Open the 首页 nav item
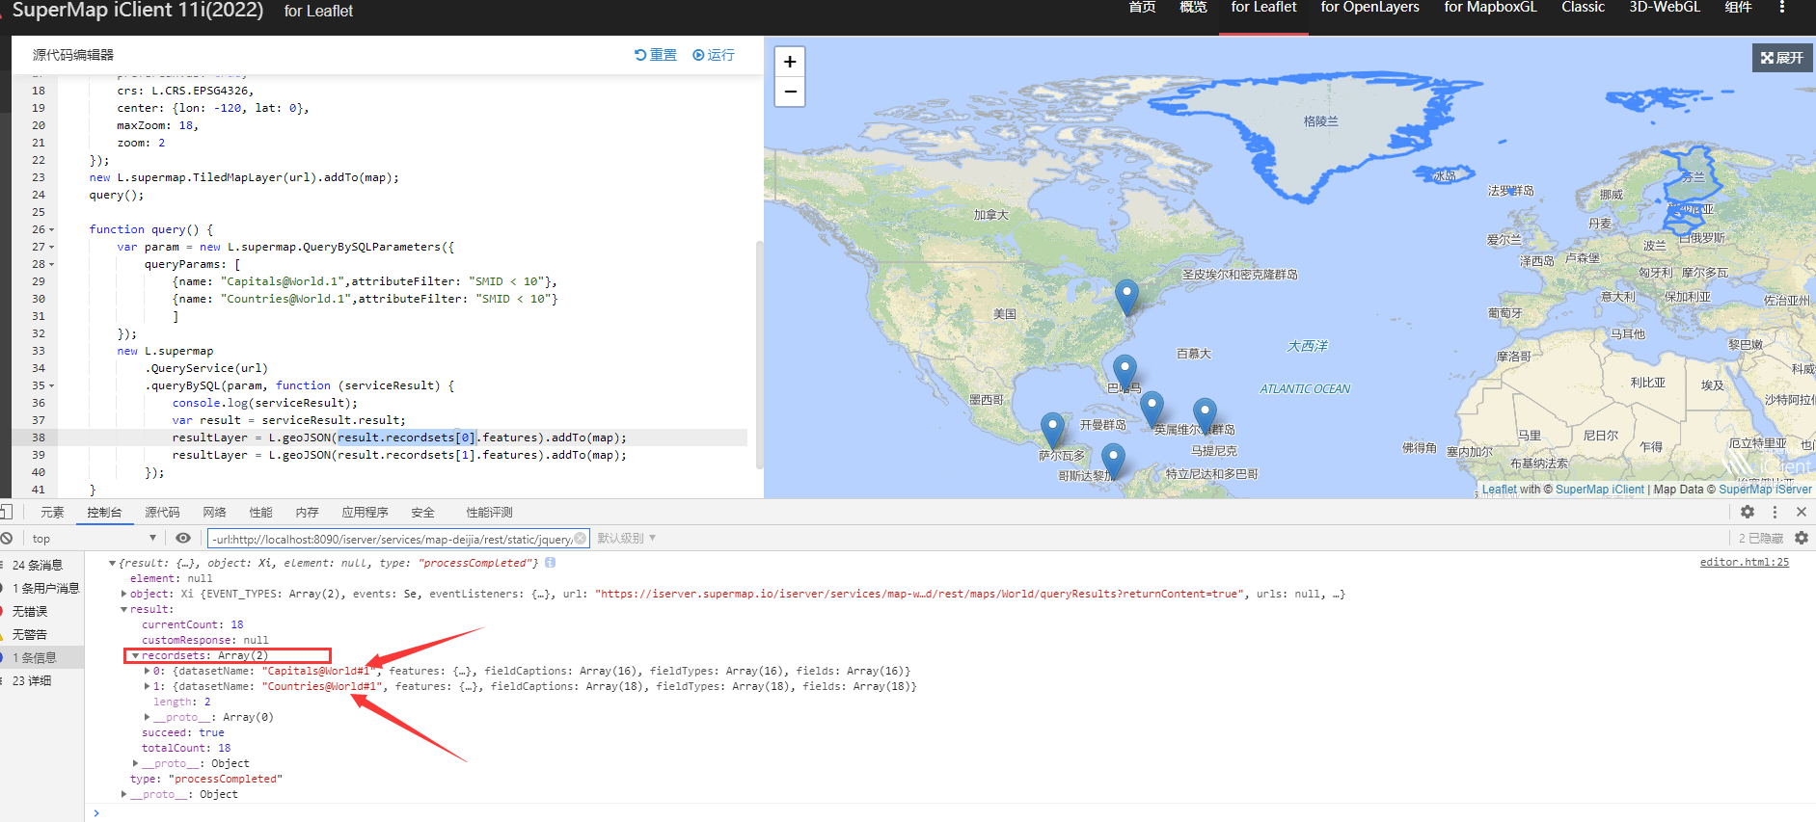This screenshot has height=822, width=1816. (x=1143, y=8)
